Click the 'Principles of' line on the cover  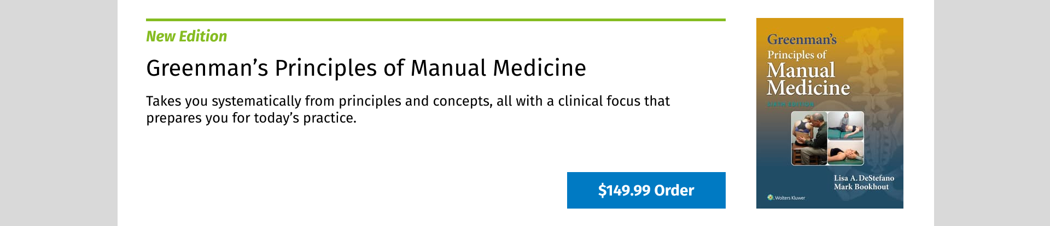pos(797,54)
